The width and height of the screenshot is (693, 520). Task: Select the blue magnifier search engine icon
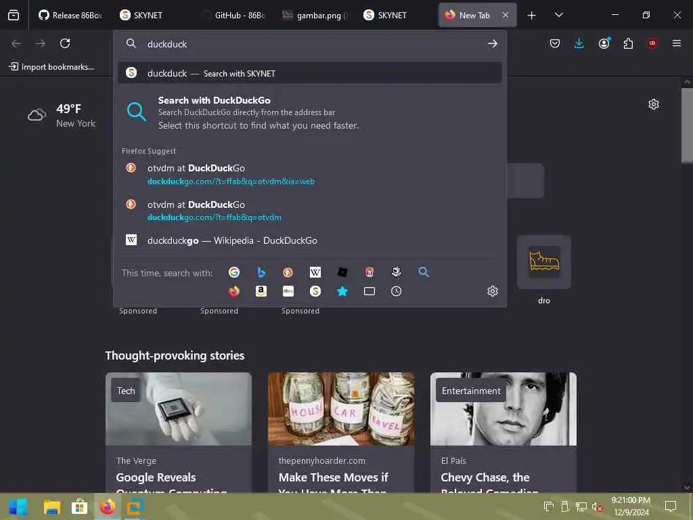point(424,272)
